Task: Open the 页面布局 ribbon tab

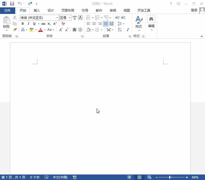Action: coord(68,11)
